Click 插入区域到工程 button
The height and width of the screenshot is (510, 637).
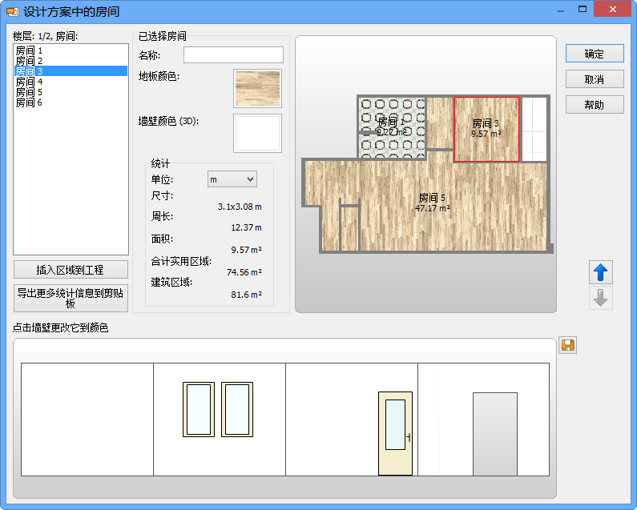(71, 270)
